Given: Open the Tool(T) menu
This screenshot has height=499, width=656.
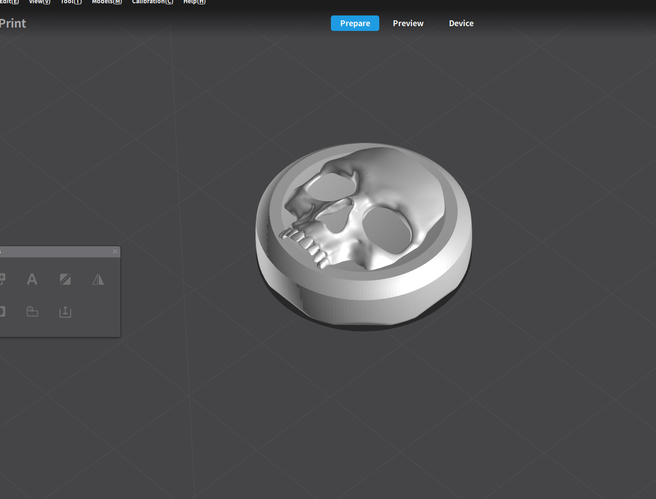Looking at the screenshot, I should point(71,2).
